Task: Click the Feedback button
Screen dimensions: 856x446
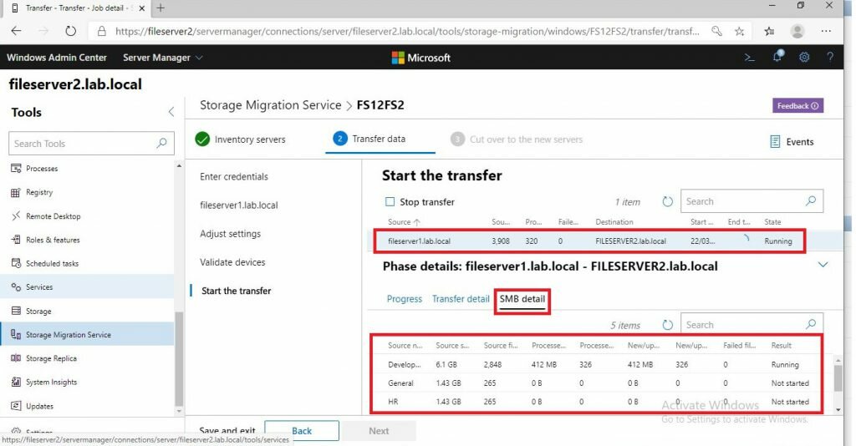Action: click(x=797, y=106)
